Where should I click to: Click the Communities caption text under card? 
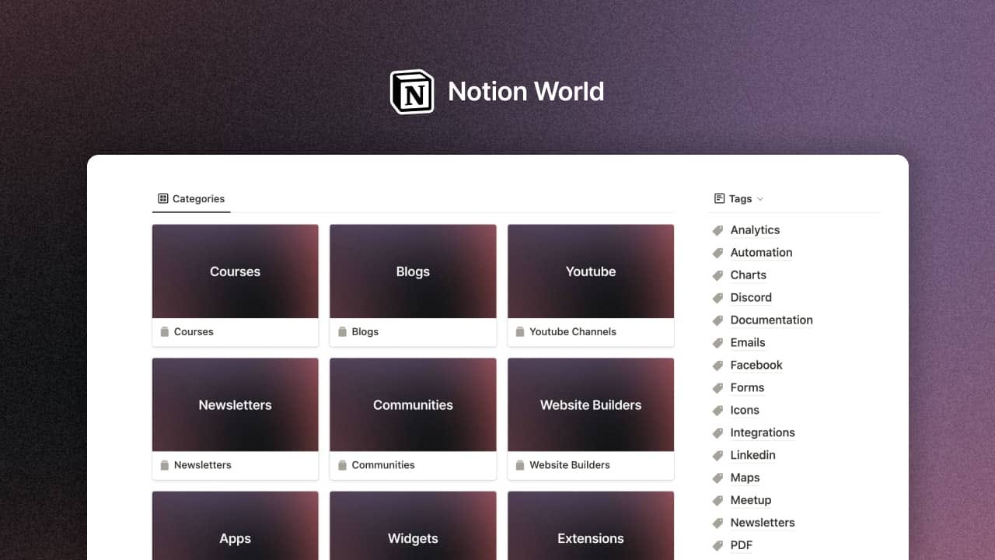click(x=383, y=465)
